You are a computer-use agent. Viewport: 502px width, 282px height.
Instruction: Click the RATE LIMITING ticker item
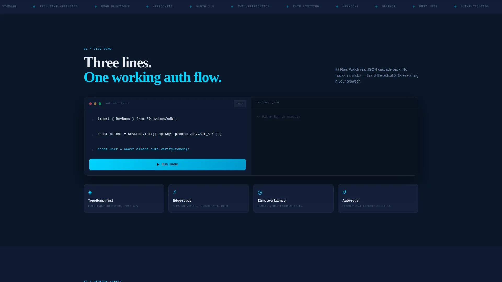306,7
